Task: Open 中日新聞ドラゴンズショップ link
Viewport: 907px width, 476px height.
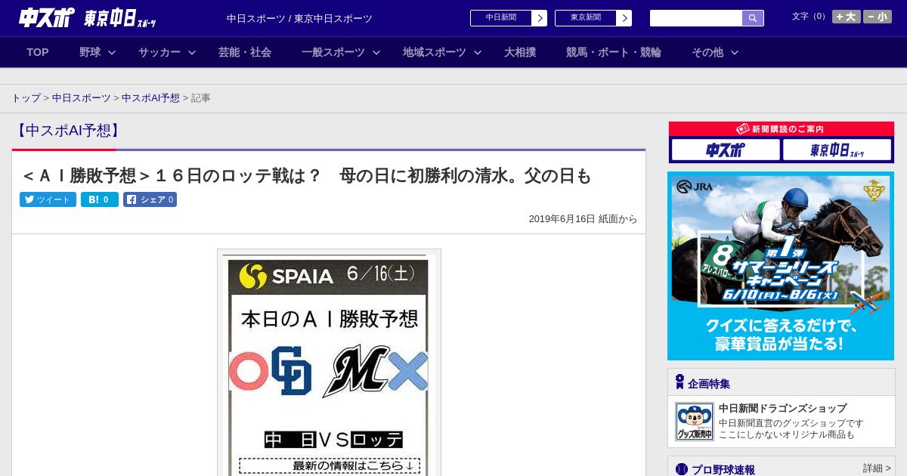Action: click(x=782, y=408)
